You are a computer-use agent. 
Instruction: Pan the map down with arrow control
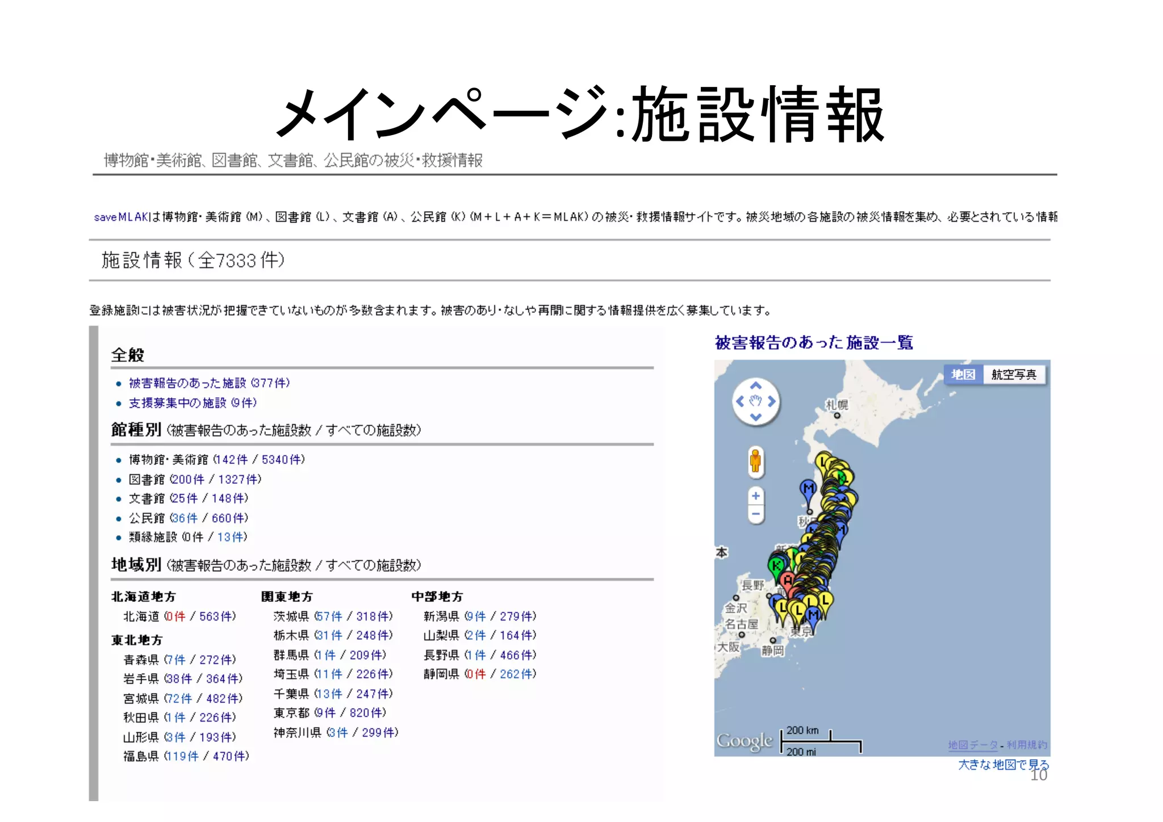[x=755, y=417]
